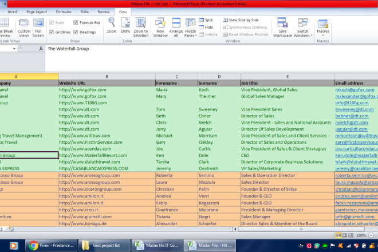Image resolution: width=378 pixels, height=252 pixels.
Task: Open the Page Layout ribbon tab
Action: point(37,11)
